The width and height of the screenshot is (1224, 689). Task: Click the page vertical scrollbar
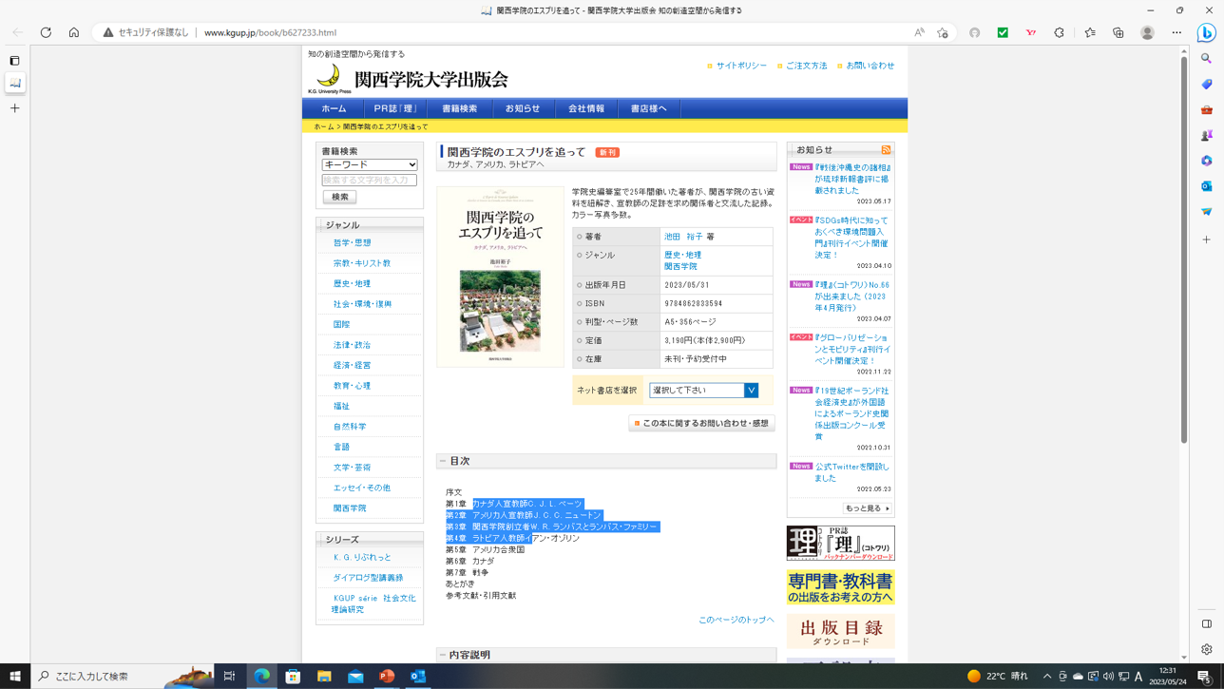tap(1184, 250)
